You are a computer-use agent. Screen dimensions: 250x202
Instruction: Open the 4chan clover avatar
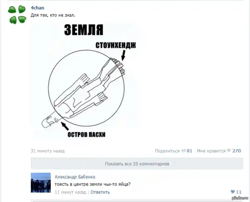pyautogui.click(x=17, y=15)
